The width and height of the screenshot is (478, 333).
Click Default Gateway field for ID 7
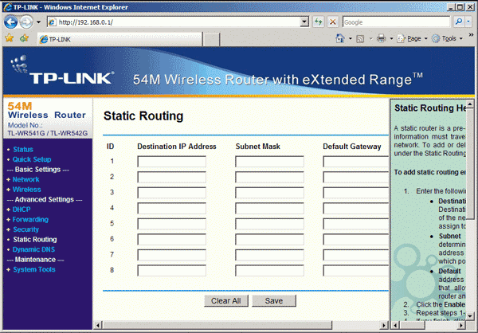click(x=356, y=255)
